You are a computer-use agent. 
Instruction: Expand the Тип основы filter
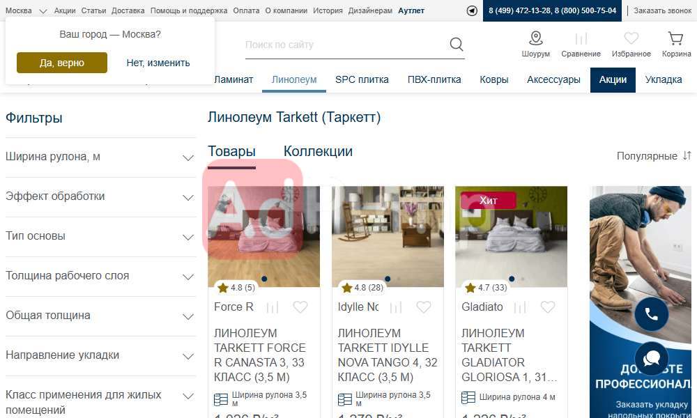pos(100,236)
